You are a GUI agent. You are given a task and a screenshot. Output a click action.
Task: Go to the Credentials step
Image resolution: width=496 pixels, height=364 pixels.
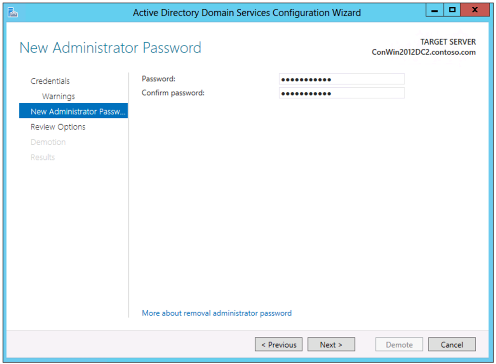click(50, 81)
